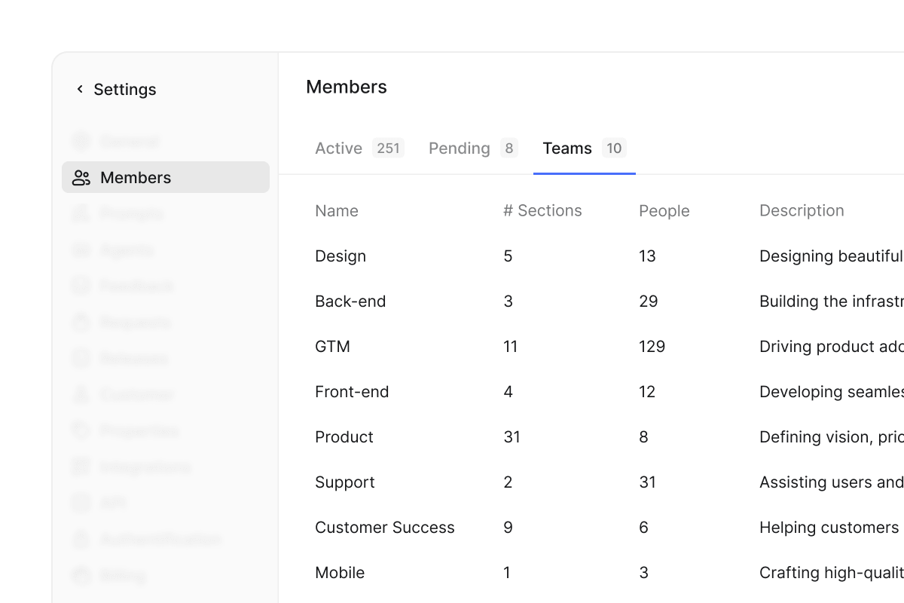Open the Front-end team entry
904x603 pixels.
point(352,392)
